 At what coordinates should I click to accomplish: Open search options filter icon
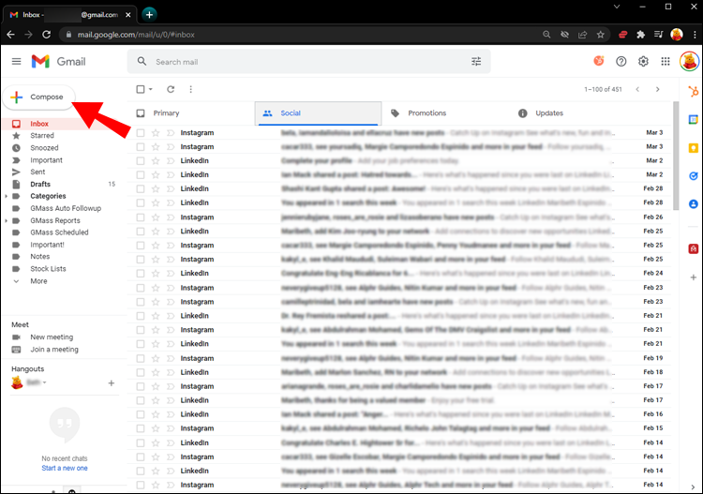(x=476, y=62)
